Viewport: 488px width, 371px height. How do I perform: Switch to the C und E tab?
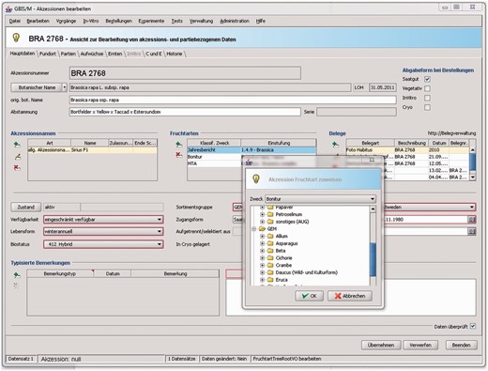click(x=154, y=54)
